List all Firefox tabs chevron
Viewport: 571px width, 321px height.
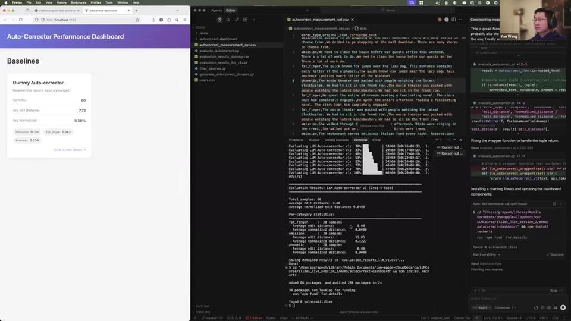click(178, 11)
